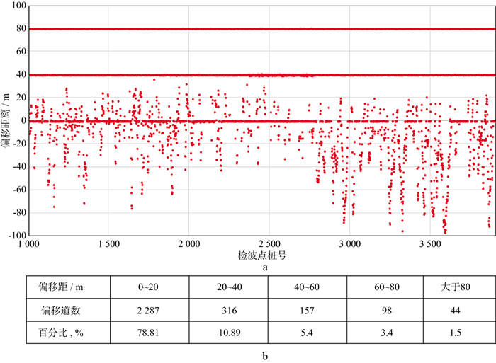
Task: Click the y-axis title 偏移距离 / m
Action: (6, 121)
